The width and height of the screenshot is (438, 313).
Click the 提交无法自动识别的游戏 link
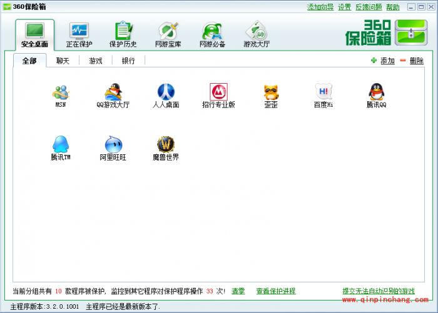[379, 291]
